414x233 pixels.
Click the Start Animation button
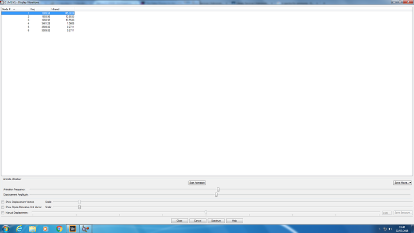197,183
